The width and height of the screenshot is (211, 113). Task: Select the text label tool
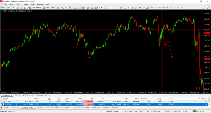[132, 8]
